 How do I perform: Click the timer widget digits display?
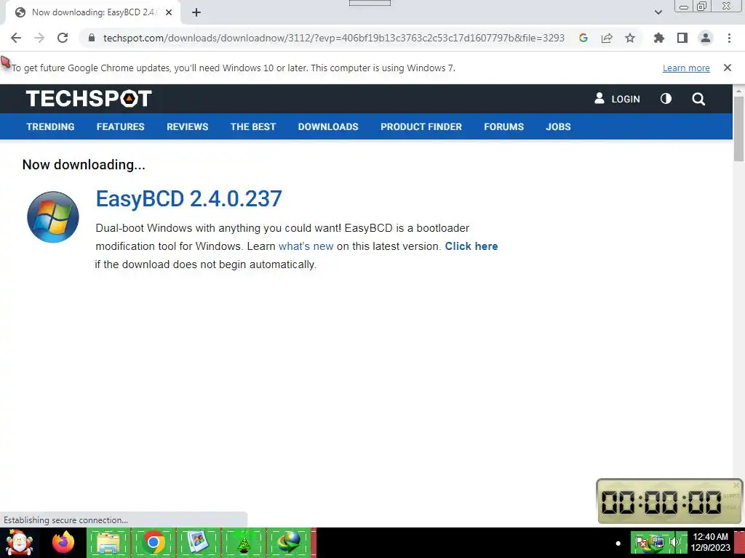click(x=661, y=503)
